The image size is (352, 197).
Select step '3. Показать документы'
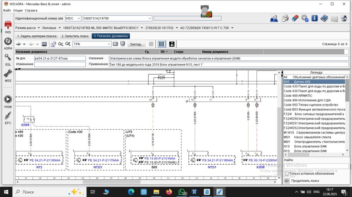point(111,36)
